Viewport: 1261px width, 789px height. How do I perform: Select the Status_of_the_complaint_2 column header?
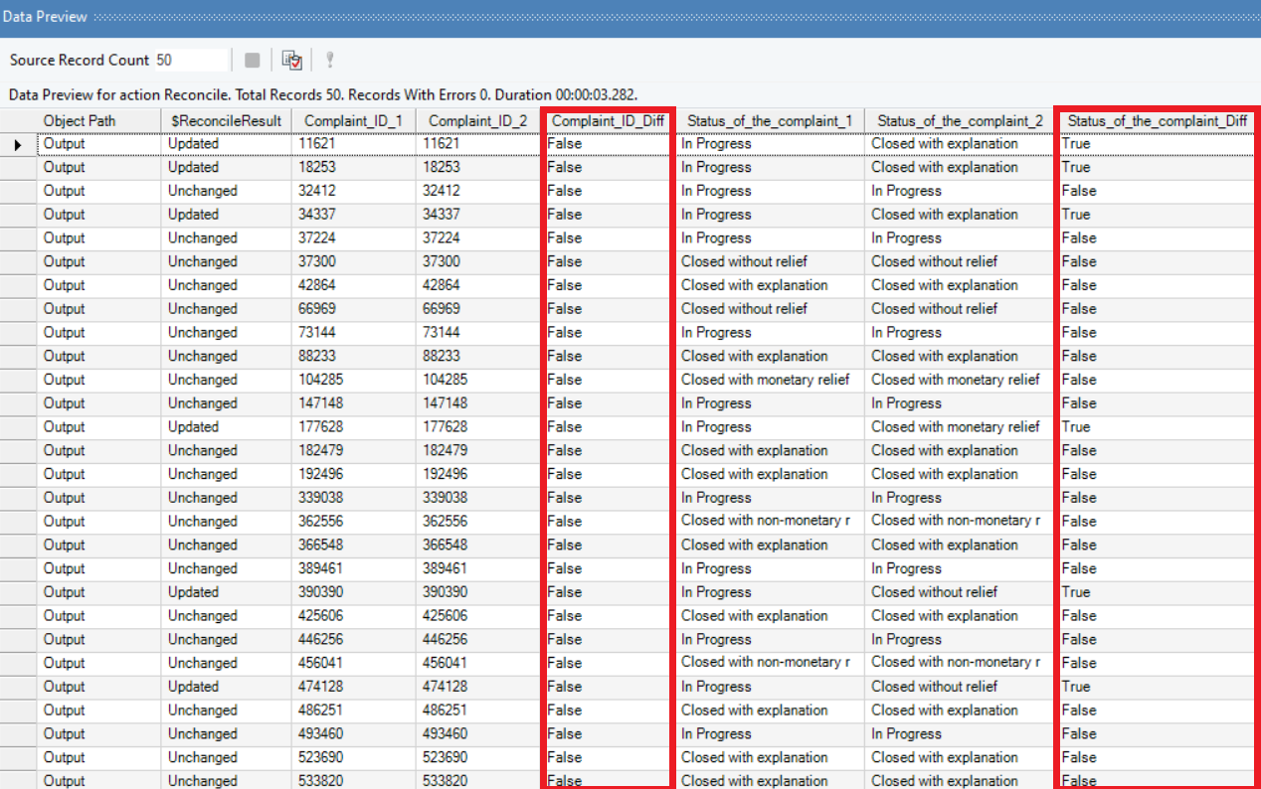[960, 120]
